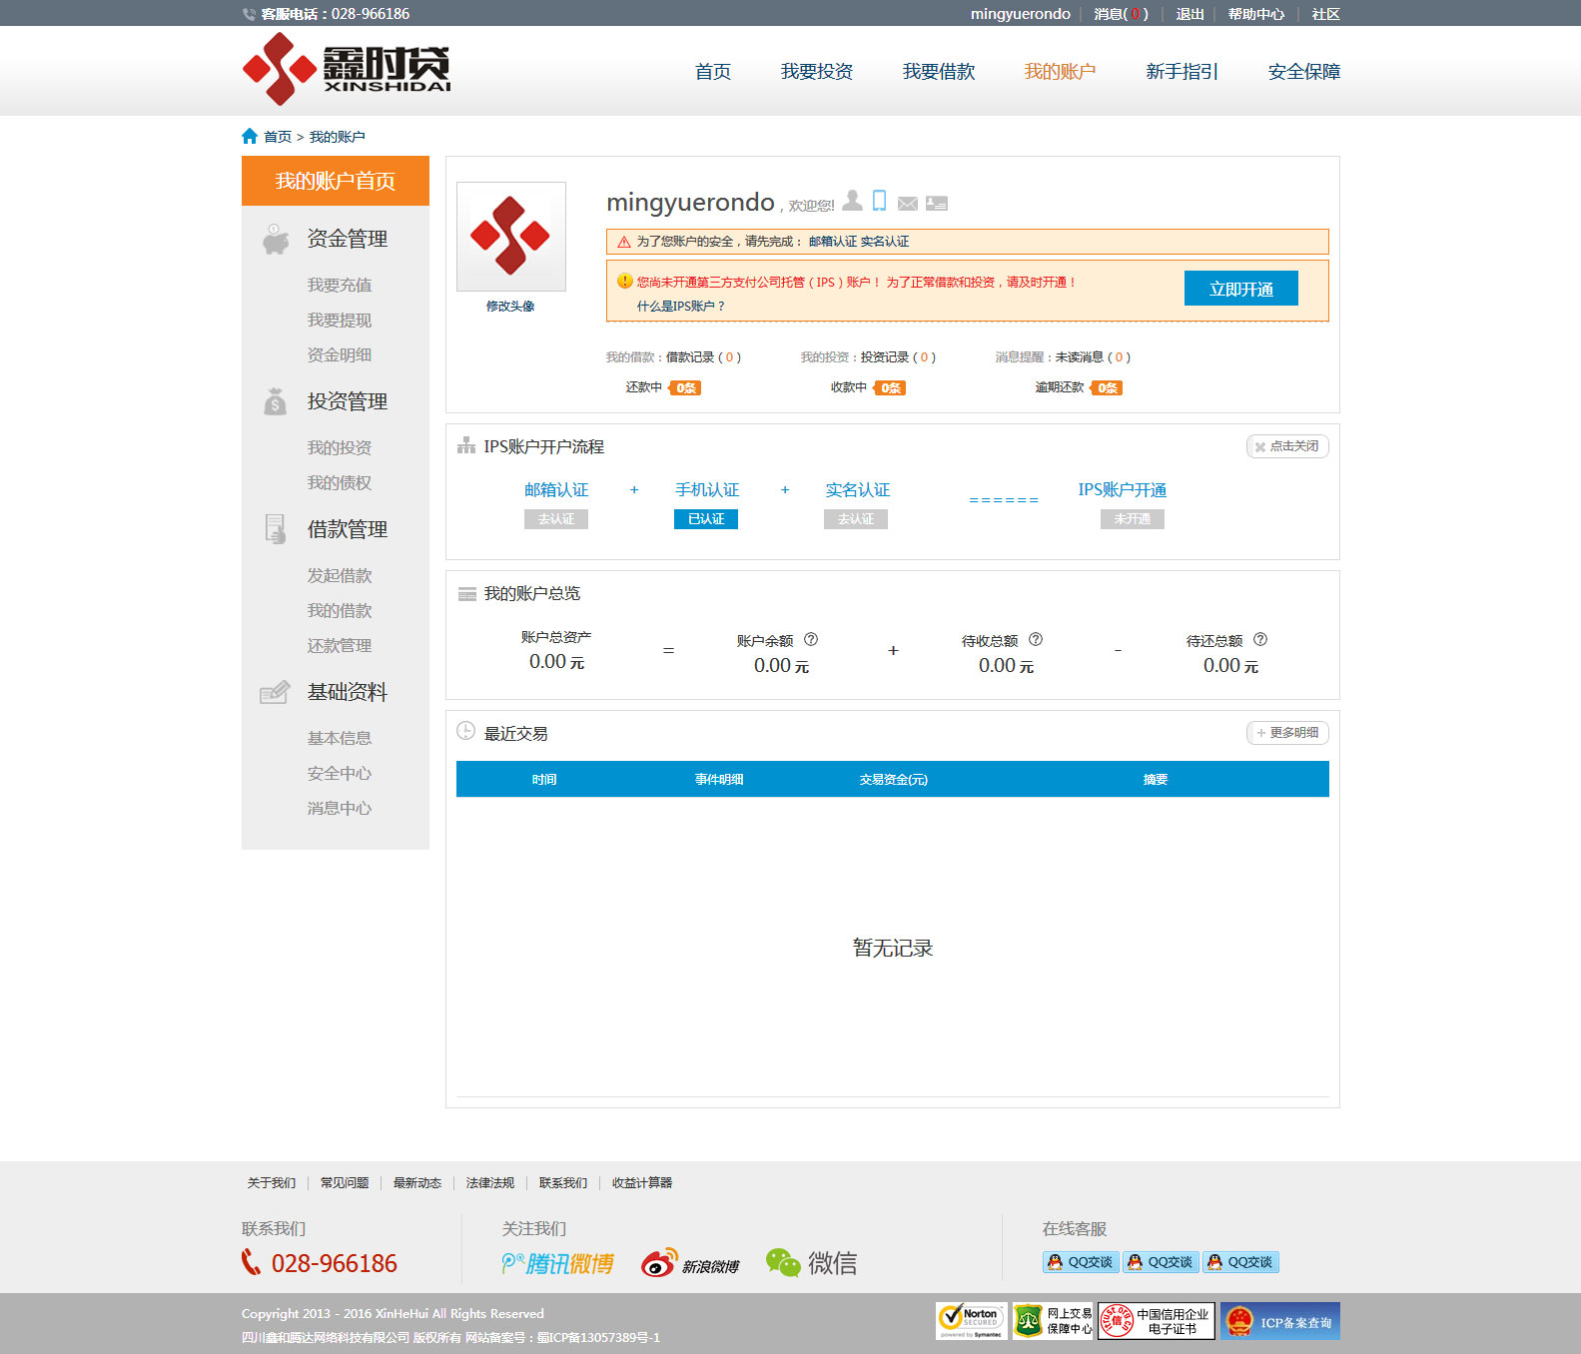Viewport: 1581px width, 1354px height.
Task: Click the WeChat icon in footer
Action: tap(811, 1263)
